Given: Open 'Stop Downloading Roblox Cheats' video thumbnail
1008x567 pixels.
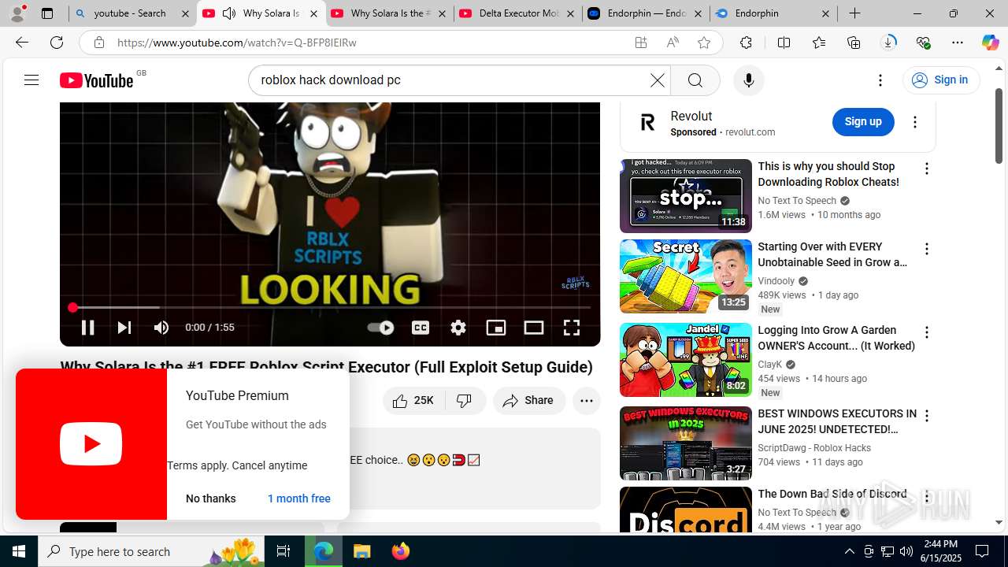Looking at the screenshot, I should point(686,196).
